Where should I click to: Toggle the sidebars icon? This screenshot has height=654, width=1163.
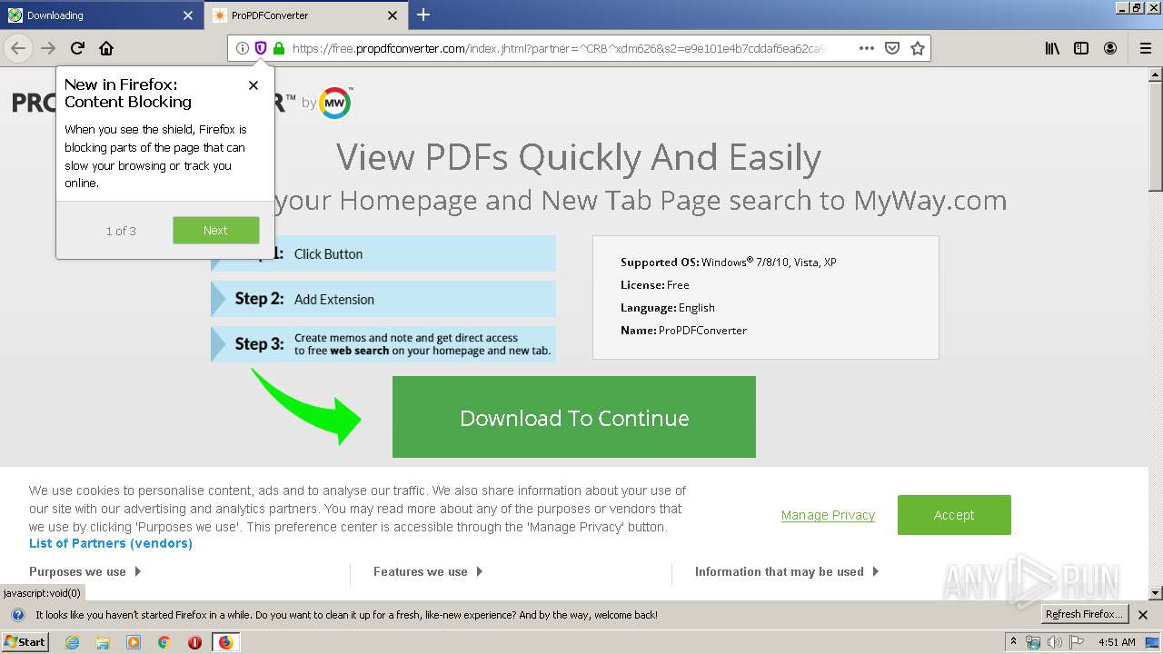pos(1081,48)
